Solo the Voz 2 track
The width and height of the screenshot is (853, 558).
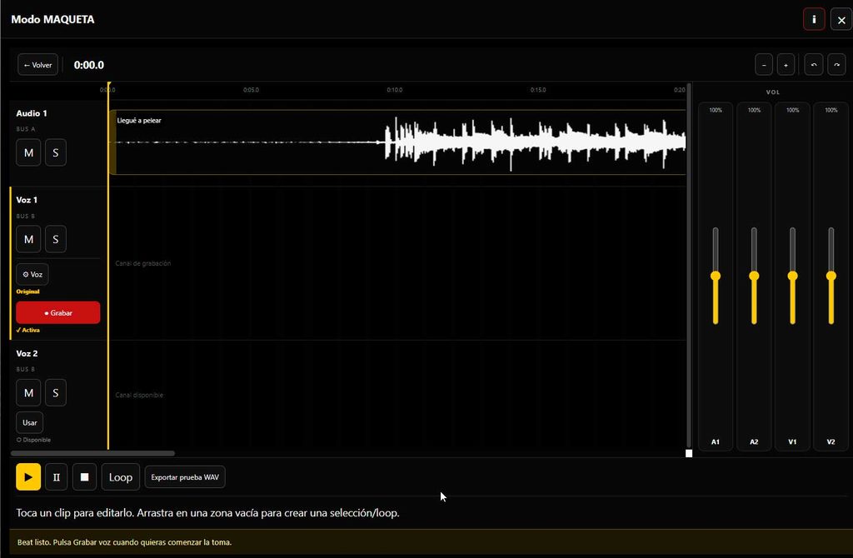coord(56,392)
